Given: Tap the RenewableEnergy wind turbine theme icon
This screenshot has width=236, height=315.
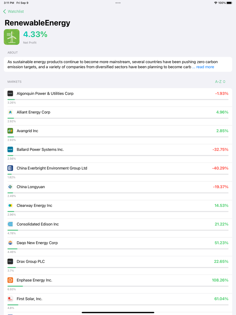Looking at the screenshot, I should [x=11, y=37].
